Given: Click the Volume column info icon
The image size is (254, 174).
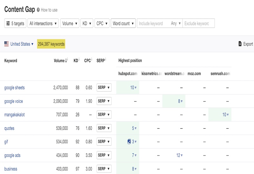Looking at the screenshot, I should click(68, 59).
